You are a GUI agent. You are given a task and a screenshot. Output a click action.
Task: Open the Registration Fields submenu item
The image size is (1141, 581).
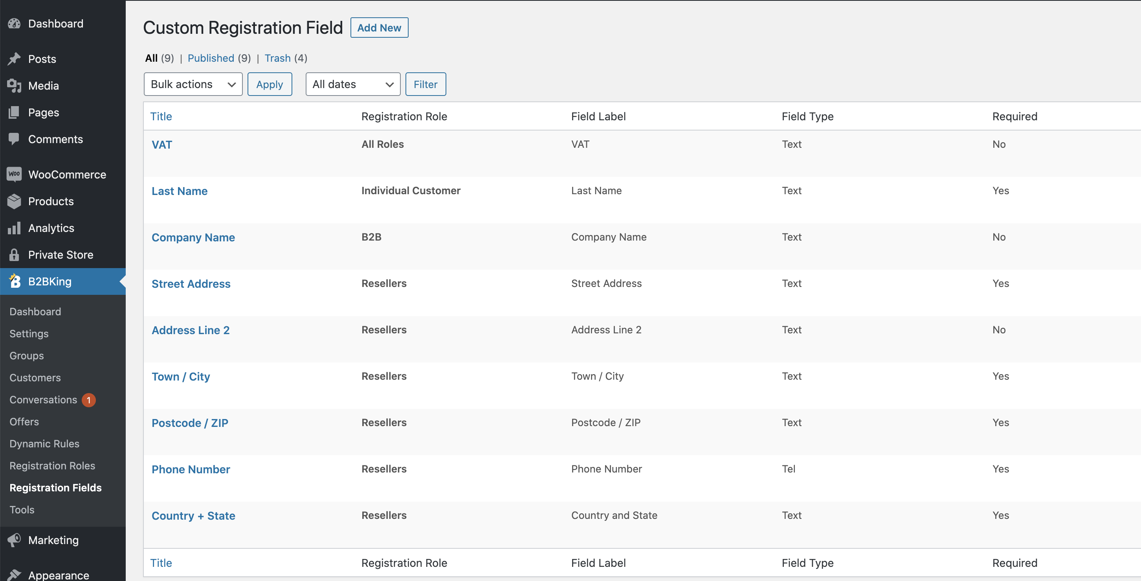pyautogui.click(x=56, y=487)
